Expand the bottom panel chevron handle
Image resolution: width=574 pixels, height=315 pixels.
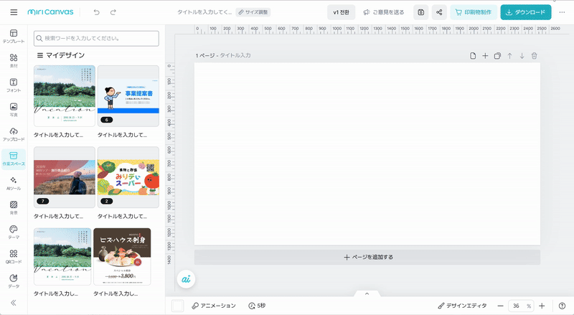tap(367, 293)
